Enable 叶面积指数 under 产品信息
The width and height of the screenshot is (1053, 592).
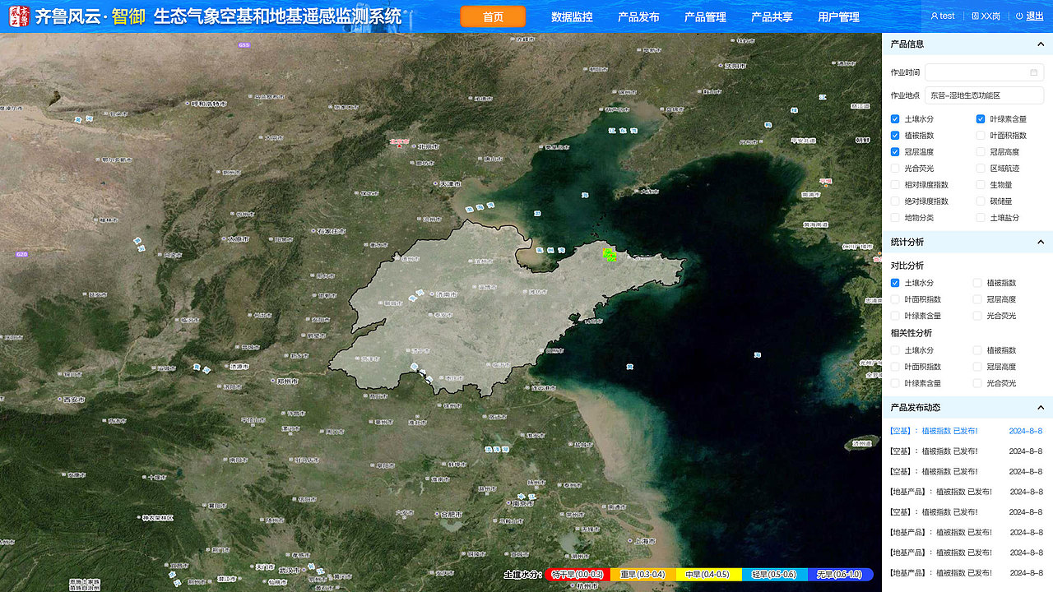point(981,136)
